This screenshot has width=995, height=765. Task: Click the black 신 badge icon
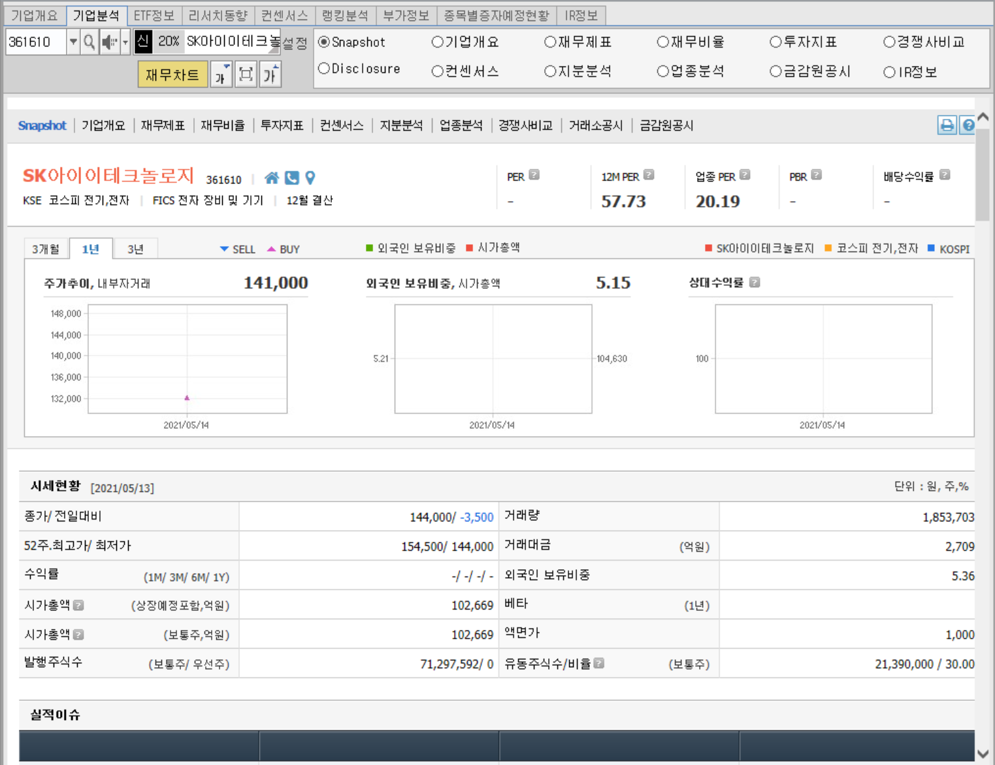coord(144,42)
